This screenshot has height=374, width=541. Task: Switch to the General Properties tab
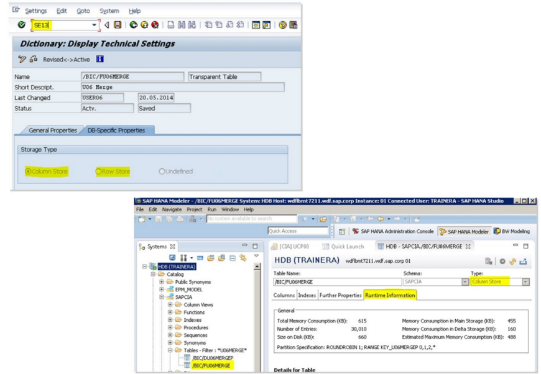click(x=53, y=130)
